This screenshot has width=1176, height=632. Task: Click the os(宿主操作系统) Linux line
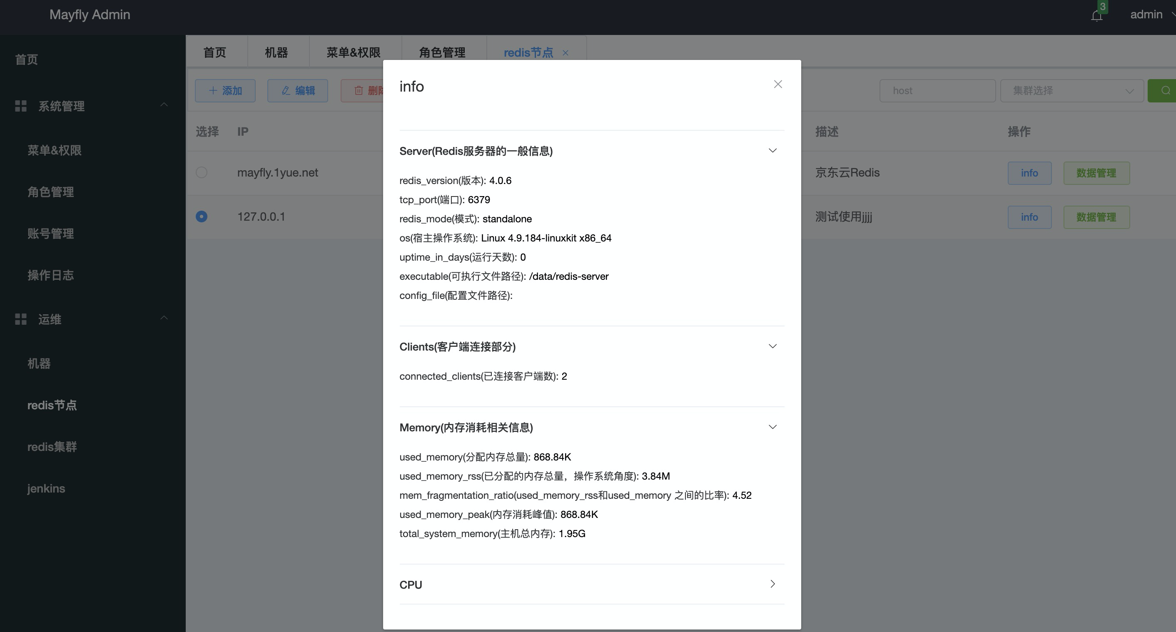pyautogui.click(x=506, y=238)
